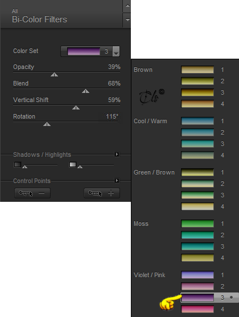Select Violet / Pink color set 3
This screenshot has height=317, width=239.
pyautogui.click(x=209, y=298)
